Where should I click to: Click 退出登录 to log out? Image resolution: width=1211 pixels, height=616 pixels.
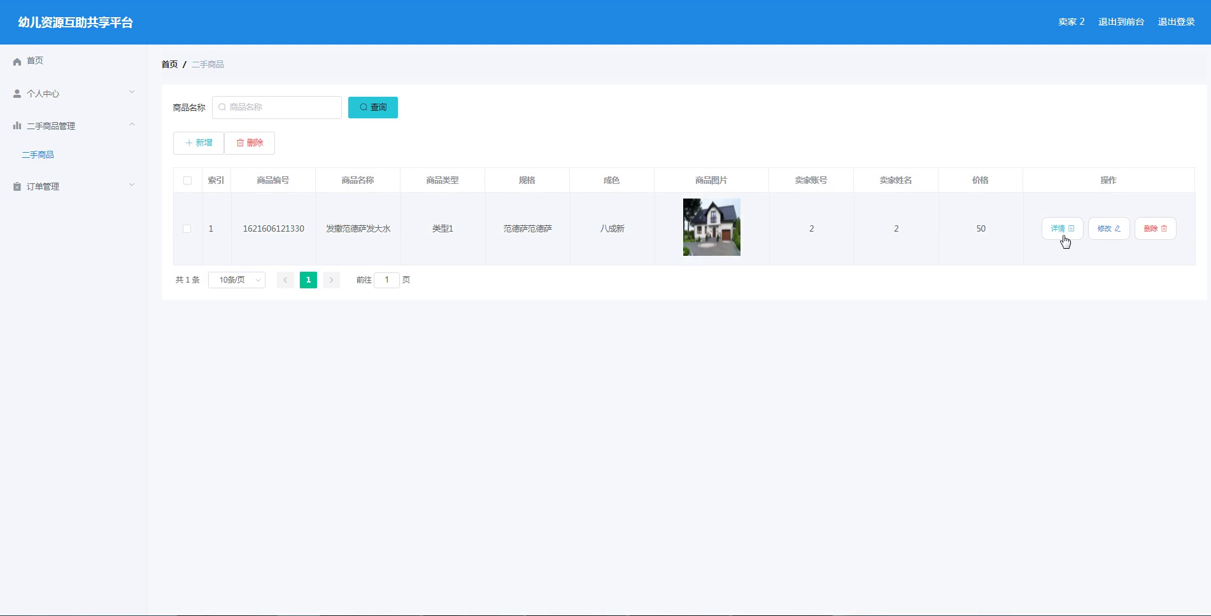(1176, 22)
